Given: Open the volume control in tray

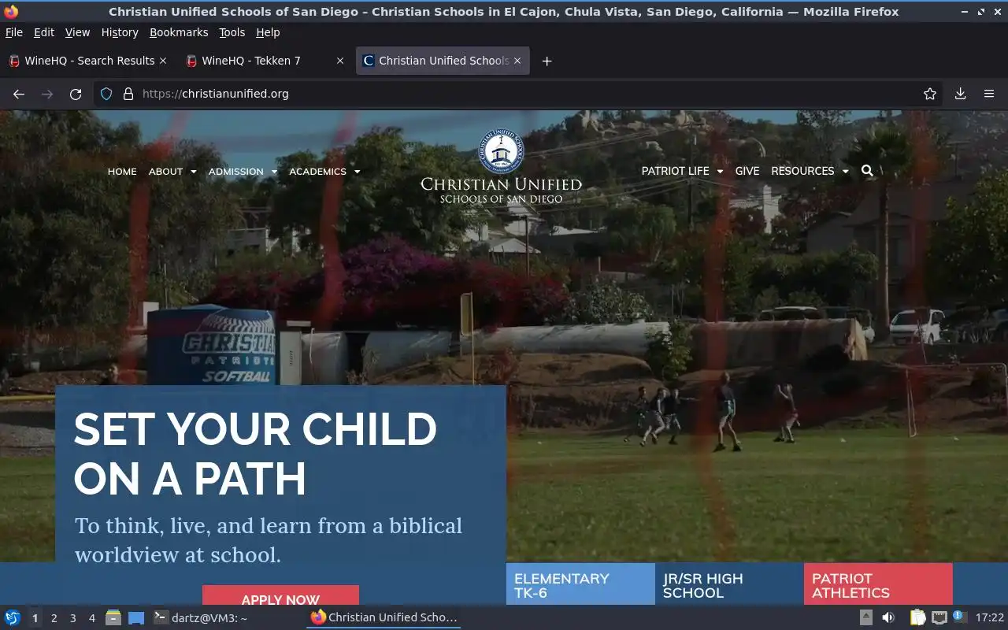Looking at the screenshot, I should click(888, 617).
